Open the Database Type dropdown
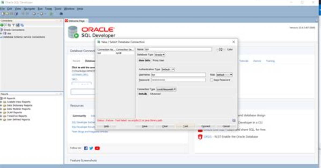This screenshot has height=168, width=321. coord(160,55)
